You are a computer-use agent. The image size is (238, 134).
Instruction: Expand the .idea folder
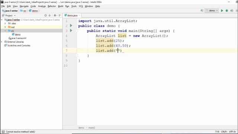[5, 23]
